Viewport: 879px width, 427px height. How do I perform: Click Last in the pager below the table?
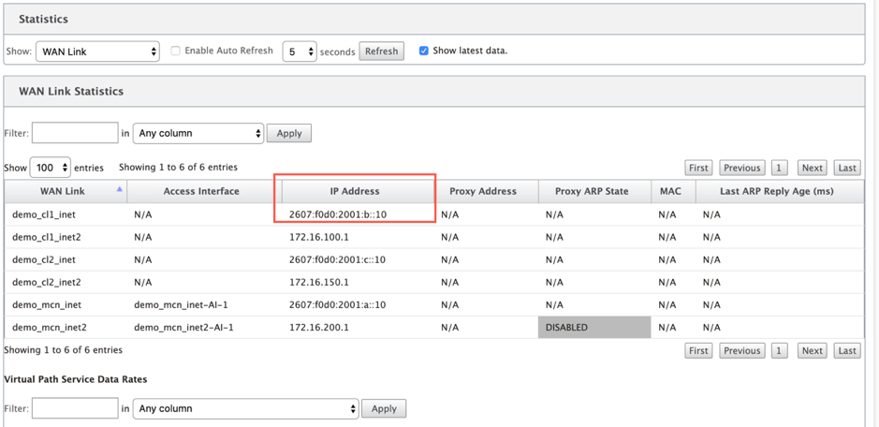(847, 351)
